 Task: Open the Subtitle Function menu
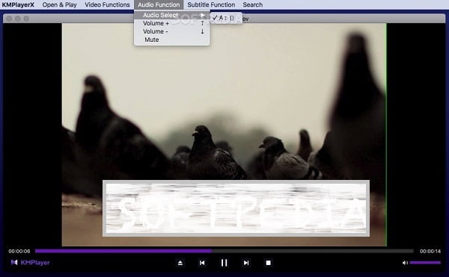(x=211, y=4)
